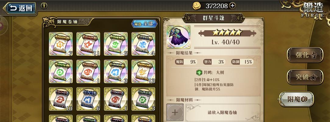Screen dimensions: 330x122
Task: Click the 群星斗篷 cloak equipment thumbnail
Action: click(179, 37)
